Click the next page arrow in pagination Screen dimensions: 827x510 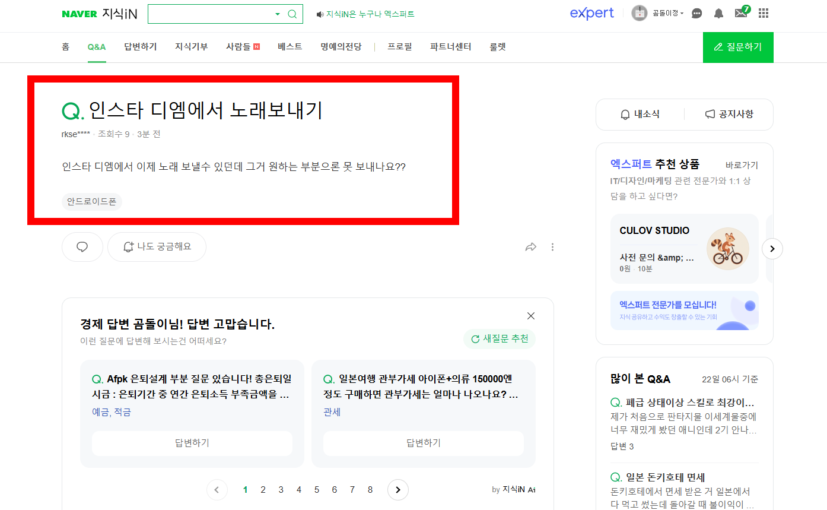point(398,490)
